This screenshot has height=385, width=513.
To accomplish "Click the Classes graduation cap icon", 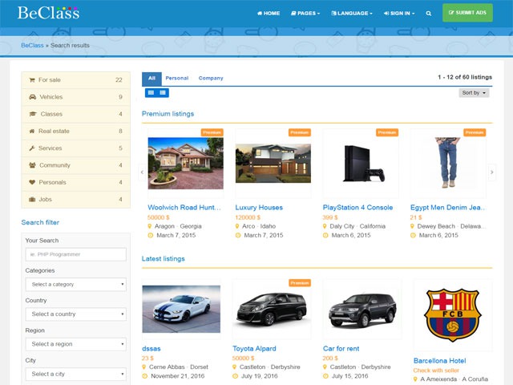I will coord(33,114).
